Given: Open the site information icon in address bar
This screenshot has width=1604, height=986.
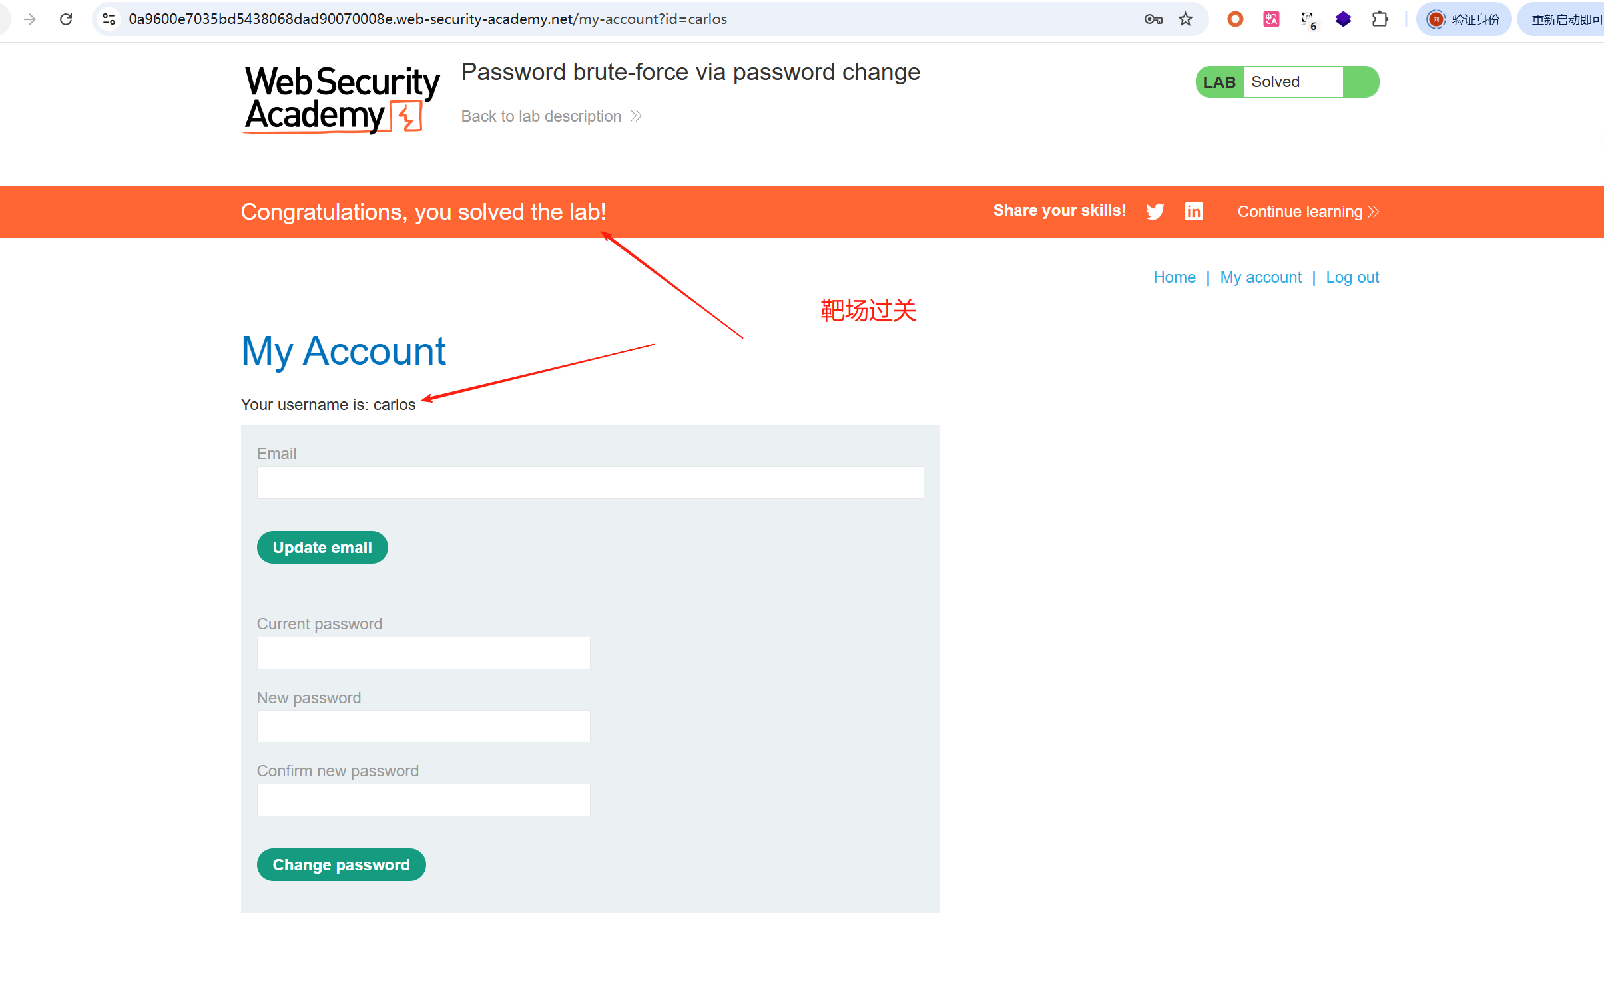Looking at the screenshot, I should pyautogui.click(x=109, y=19).
